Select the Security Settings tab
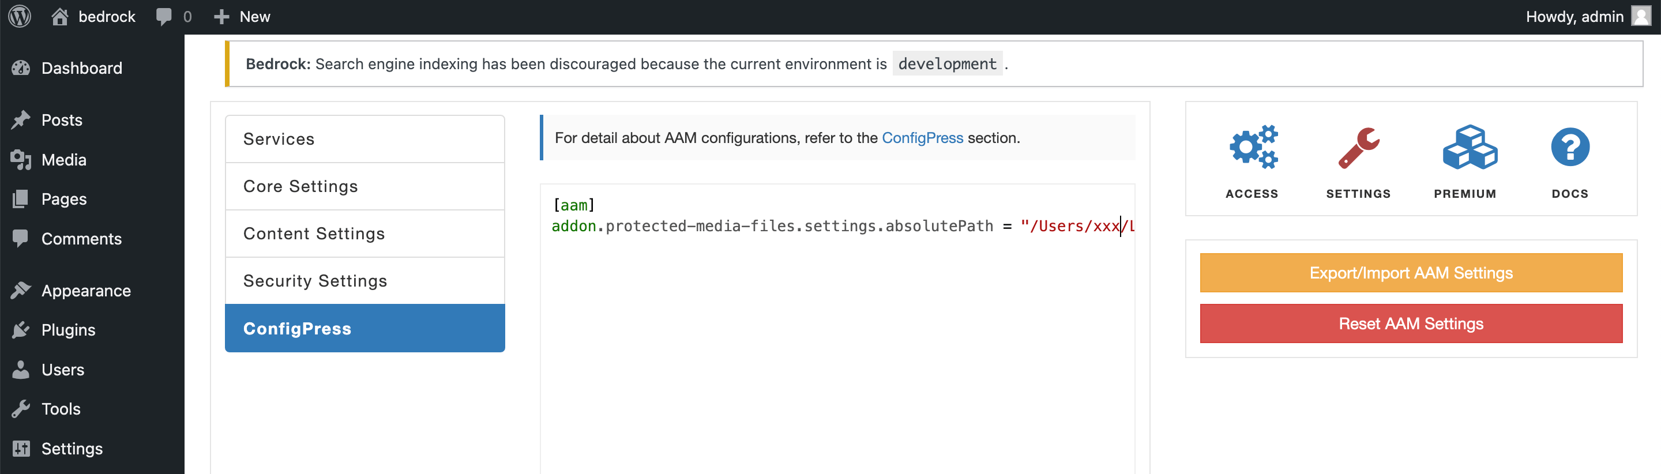This screenshot has width=1661, height=474. coord(365,280)
